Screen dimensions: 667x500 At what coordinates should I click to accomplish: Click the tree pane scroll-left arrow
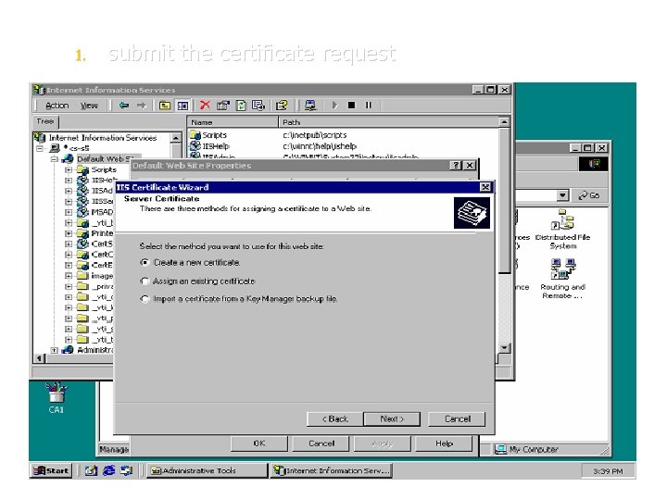point(39,358)
